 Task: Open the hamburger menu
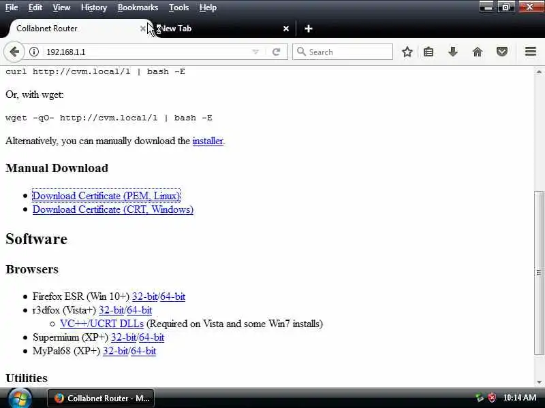[531, 52]
